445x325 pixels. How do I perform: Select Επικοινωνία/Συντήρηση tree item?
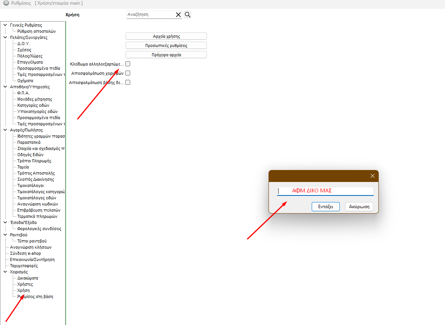tap(32, 259)
